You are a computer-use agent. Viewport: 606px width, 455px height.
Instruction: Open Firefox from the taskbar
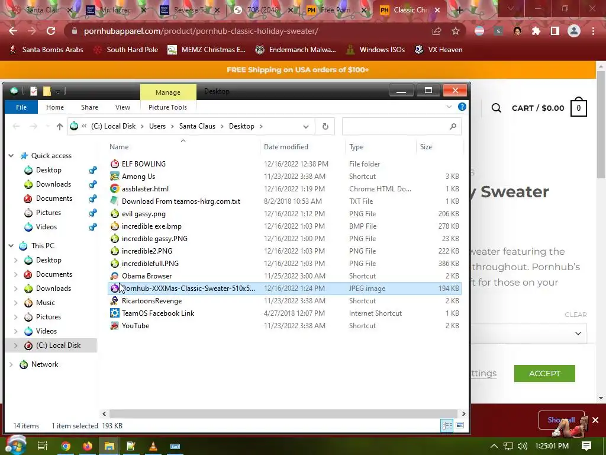(x=88, y=446)
